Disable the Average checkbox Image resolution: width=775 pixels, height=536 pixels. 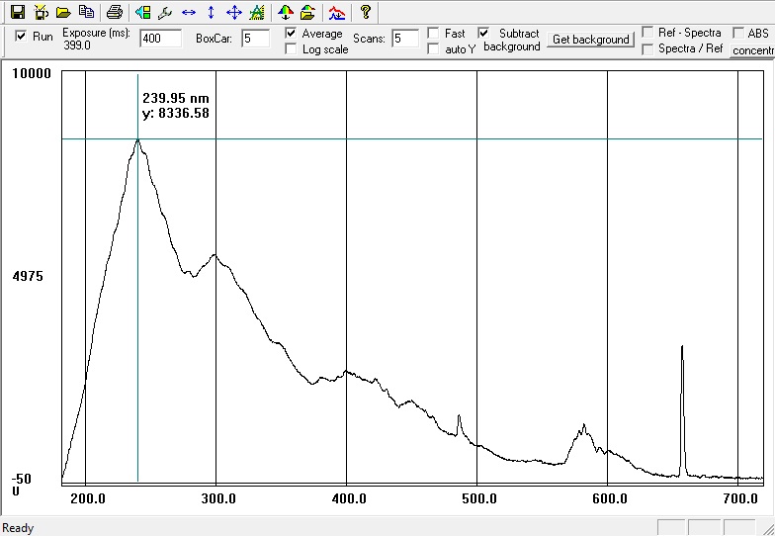[x=291, y=34]
